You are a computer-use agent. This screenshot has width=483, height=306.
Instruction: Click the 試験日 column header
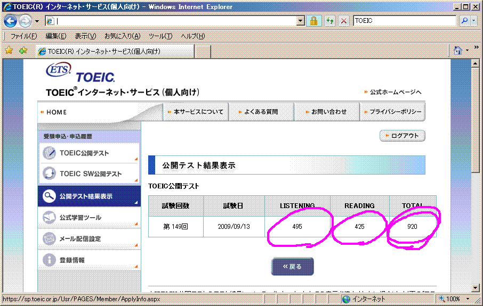click(x=234, y=206)
